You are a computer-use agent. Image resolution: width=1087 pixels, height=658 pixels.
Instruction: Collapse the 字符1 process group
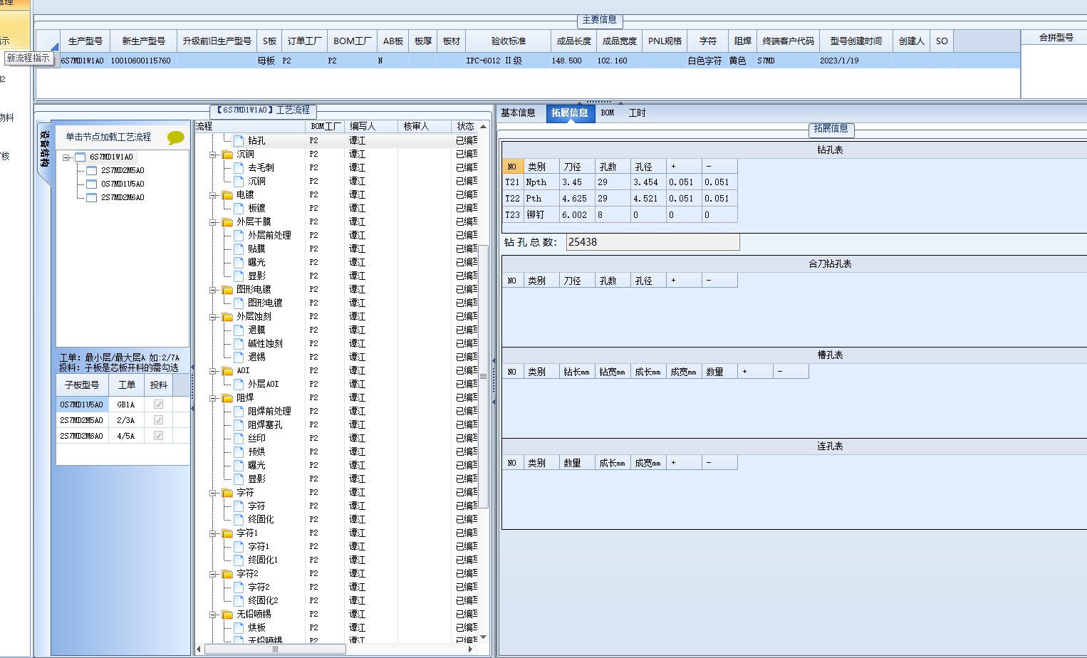[213, 533]
